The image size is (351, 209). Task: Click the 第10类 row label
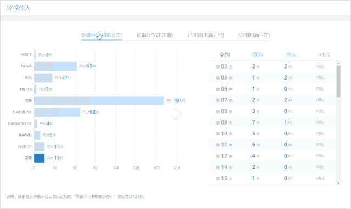224,133
